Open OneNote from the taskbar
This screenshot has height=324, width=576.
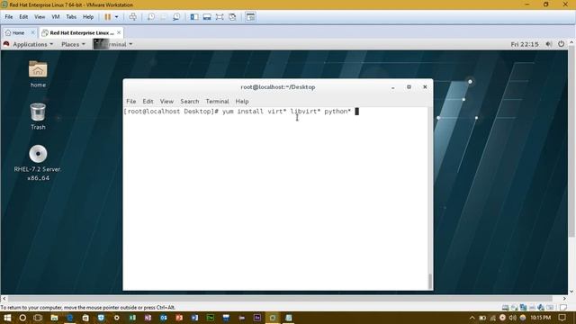(148, 318)
